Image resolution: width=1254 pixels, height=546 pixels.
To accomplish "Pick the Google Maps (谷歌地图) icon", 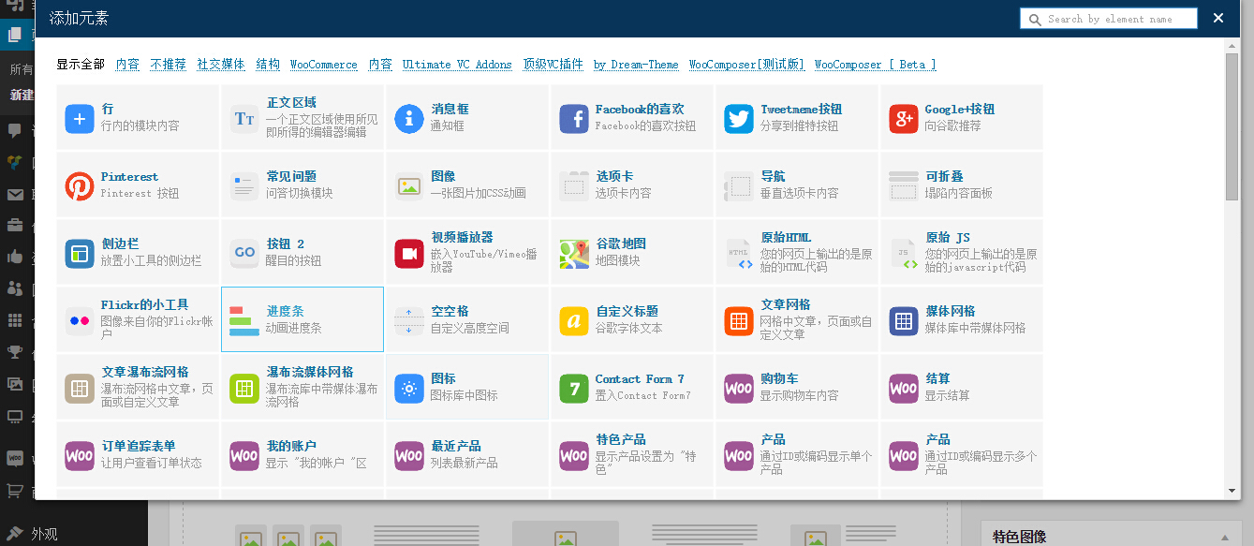I will point(574,254).
